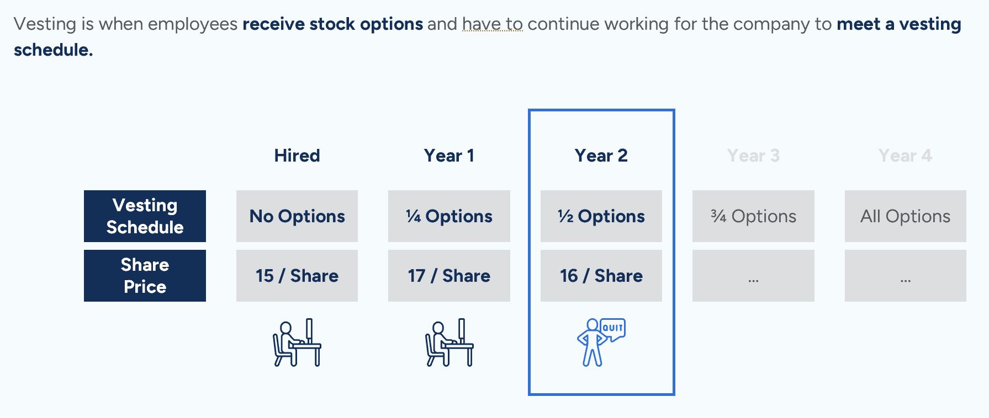Image resolution: width=989 pixels, height=418 pixels.
Task: Click the No Options cell
Action: [297, 216]
